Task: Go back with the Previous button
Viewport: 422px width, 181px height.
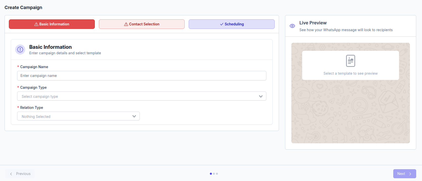Action: click(20, 174)
